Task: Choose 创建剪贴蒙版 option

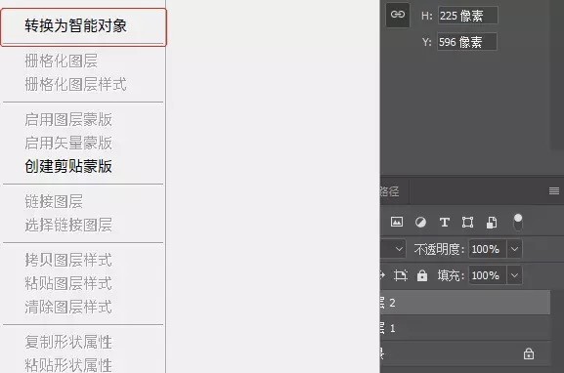Action: [x=68, y=166]
